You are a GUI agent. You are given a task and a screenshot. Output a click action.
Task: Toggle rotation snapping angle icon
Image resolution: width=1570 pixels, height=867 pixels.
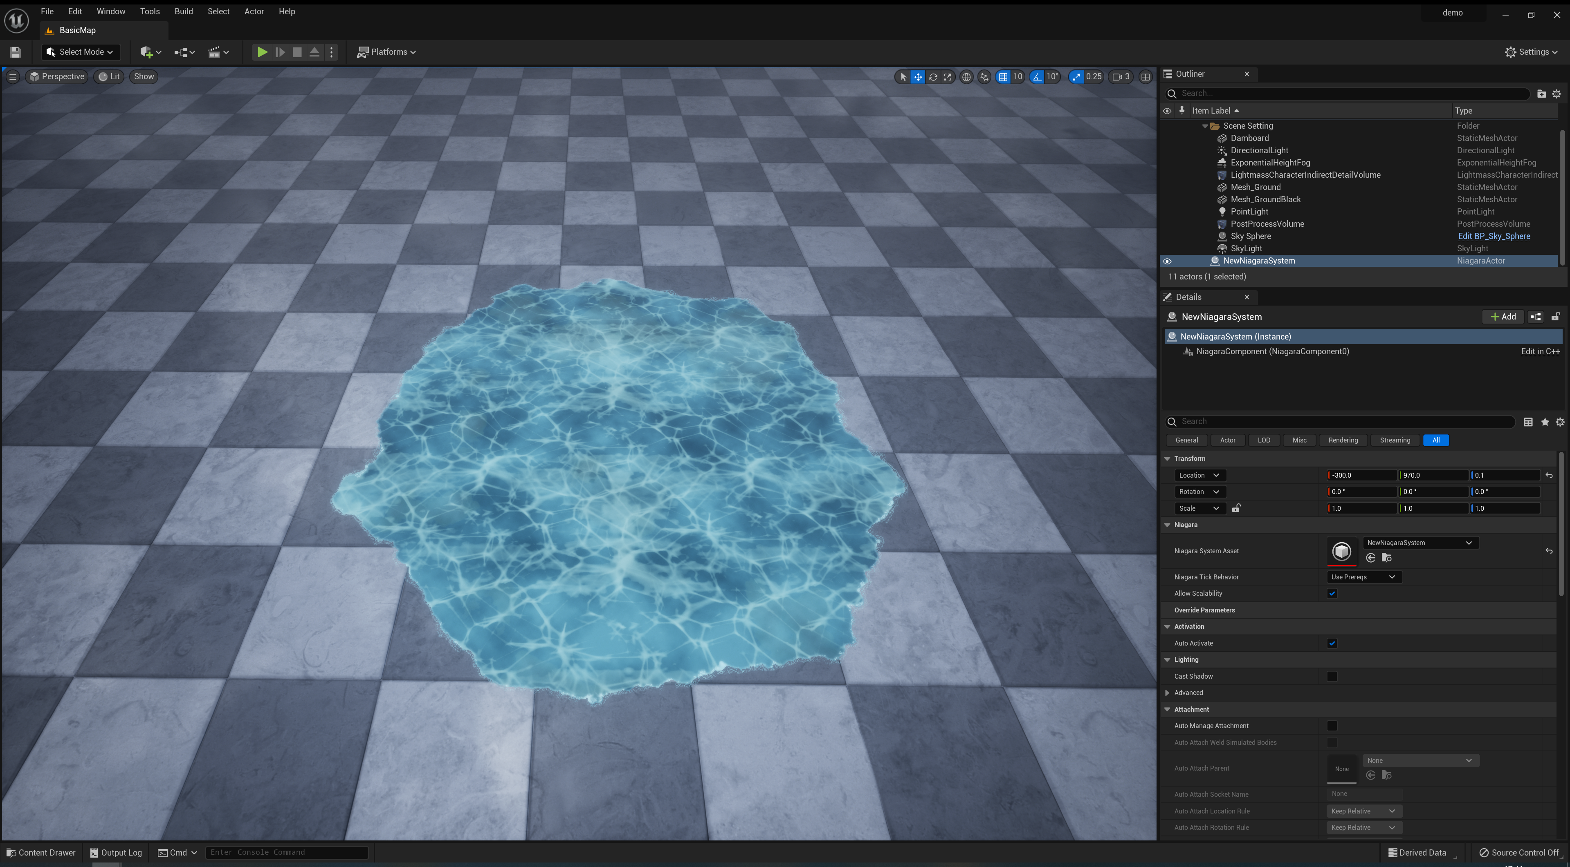pyautogui.click(x=1037, y=77)
